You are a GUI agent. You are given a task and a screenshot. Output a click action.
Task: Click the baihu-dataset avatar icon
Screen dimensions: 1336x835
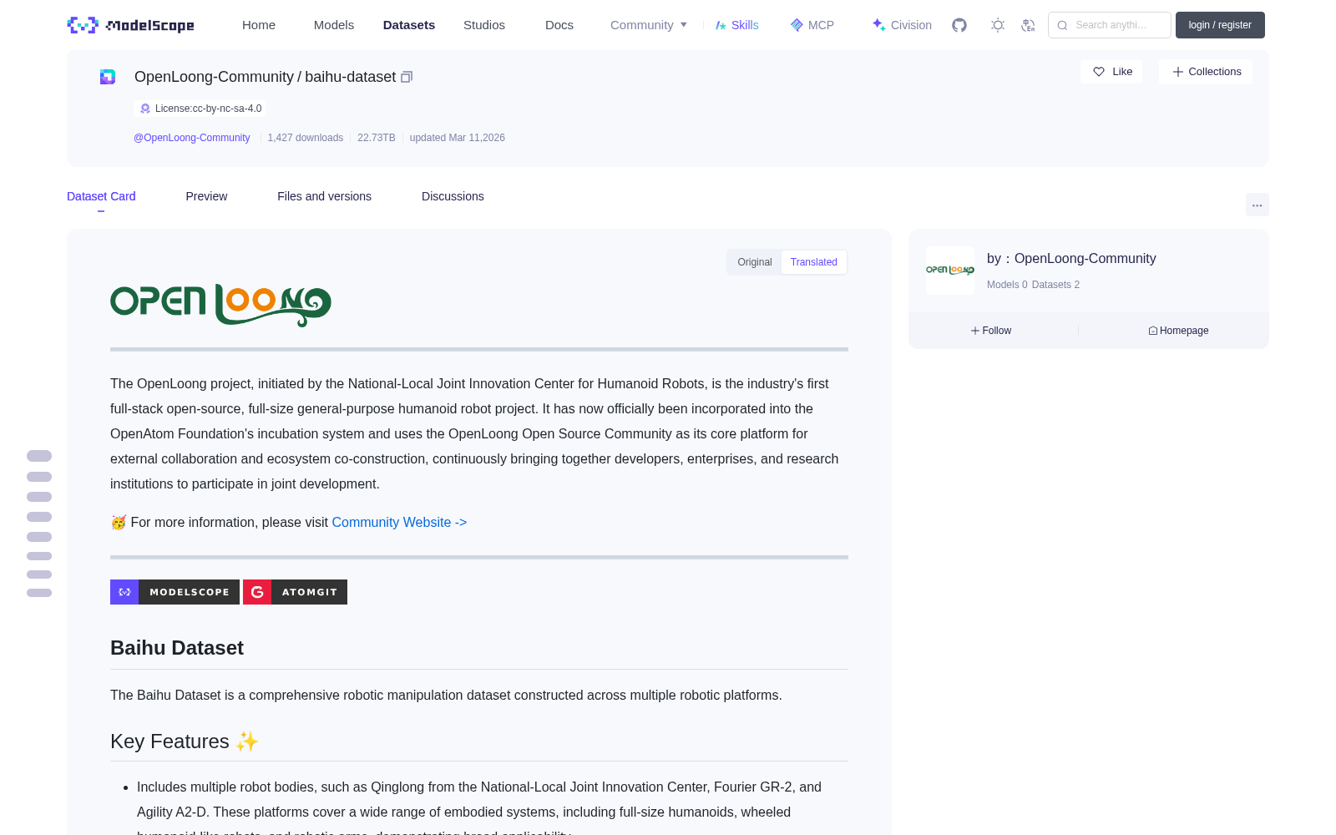108,77
